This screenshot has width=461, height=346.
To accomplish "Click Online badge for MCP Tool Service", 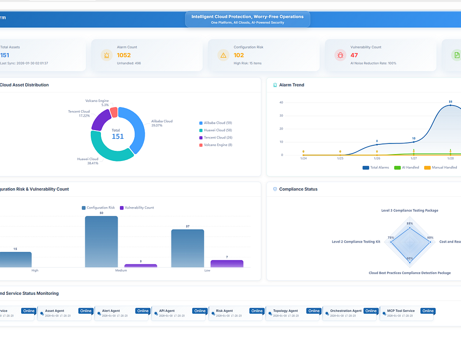I will tap(428, 311).
